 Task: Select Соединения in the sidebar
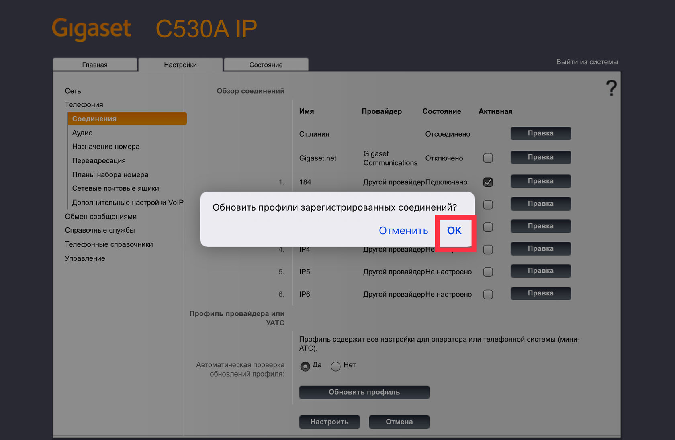click(127, 119)
